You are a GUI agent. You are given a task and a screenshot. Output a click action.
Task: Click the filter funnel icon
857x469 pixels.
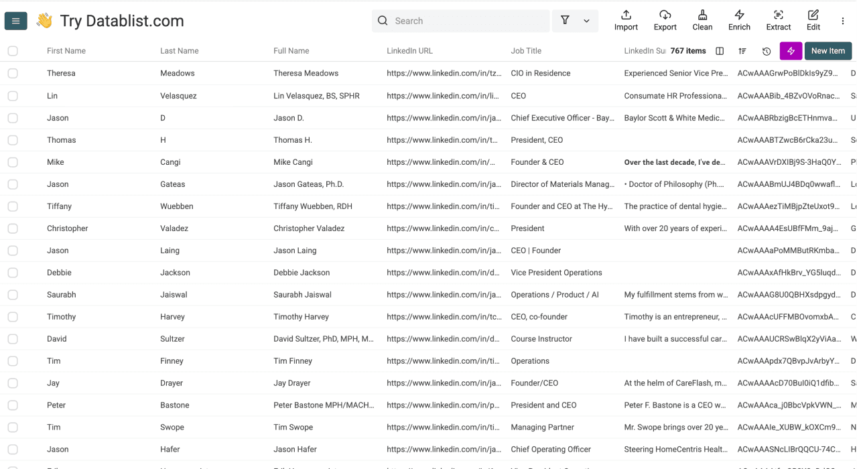point(565,21)
